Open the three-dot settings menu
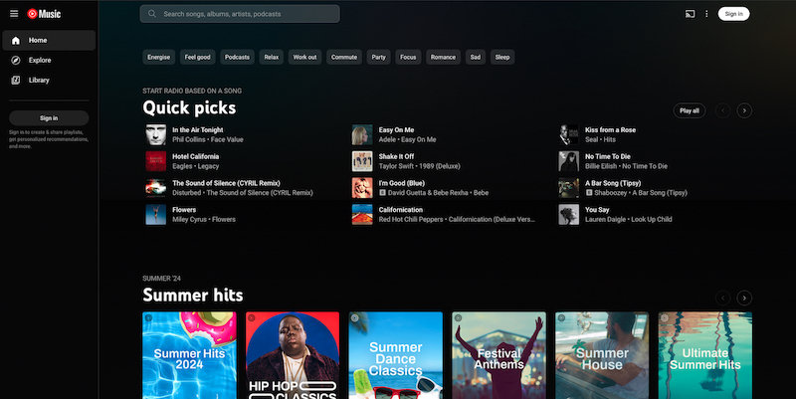 click(x=707, y=14)
